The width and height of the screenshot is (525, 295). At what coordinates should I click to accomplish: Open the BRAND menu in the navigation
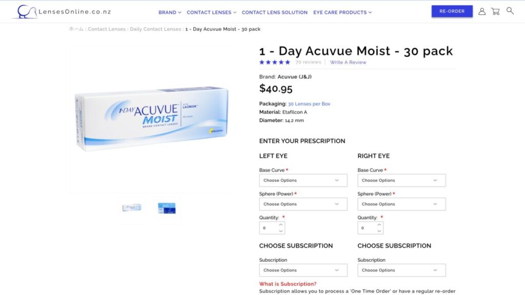pos(169,12)
